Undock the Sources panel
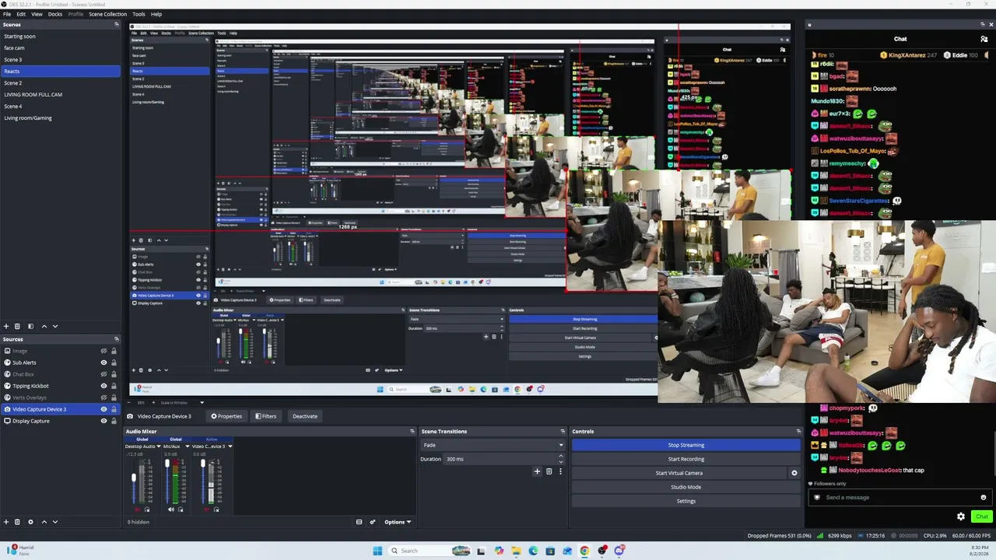The height and width of the screenshot is (560, 996). 117,339
